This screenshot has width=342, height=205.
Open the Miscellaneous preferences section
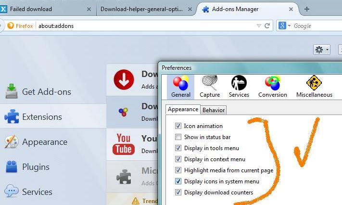tap(314, 87)
